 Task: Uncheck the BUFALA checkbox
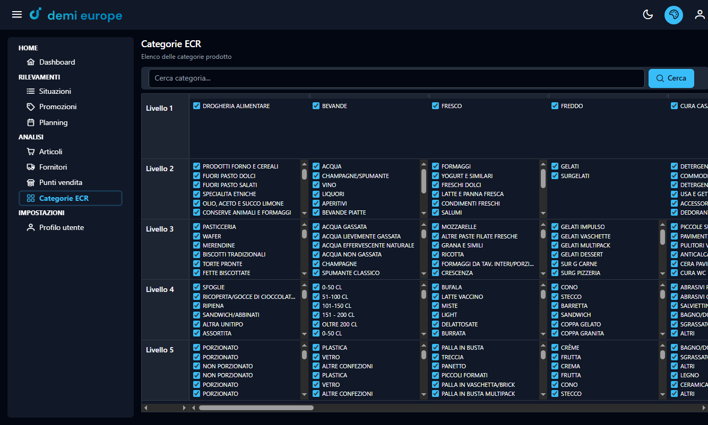pyautogui.click(x=436, y=287)
